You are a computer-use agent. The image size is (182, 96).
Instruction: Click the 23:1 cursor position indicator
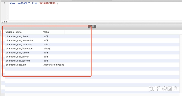tap(5, 22)
